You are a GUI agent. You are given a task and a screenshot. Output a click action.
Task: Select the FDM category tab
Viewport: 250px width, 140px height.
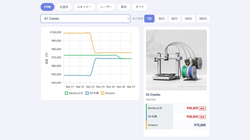(47, 7)
